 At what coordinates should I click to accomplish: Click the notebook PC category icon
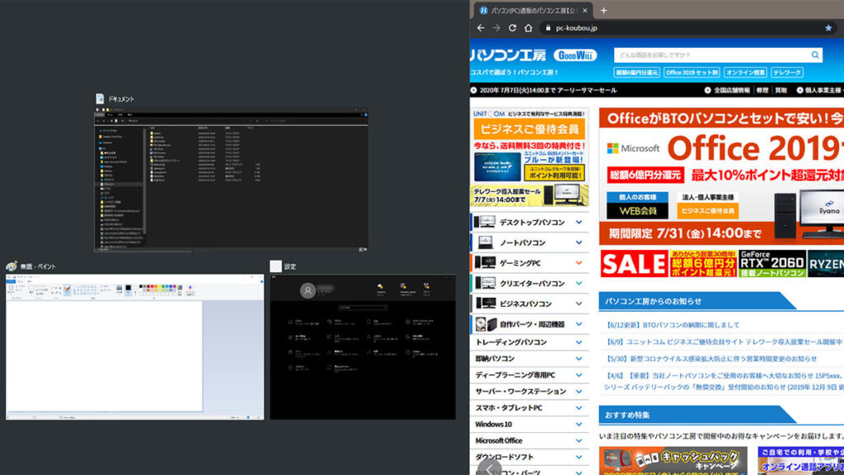(x=485, y=242)
